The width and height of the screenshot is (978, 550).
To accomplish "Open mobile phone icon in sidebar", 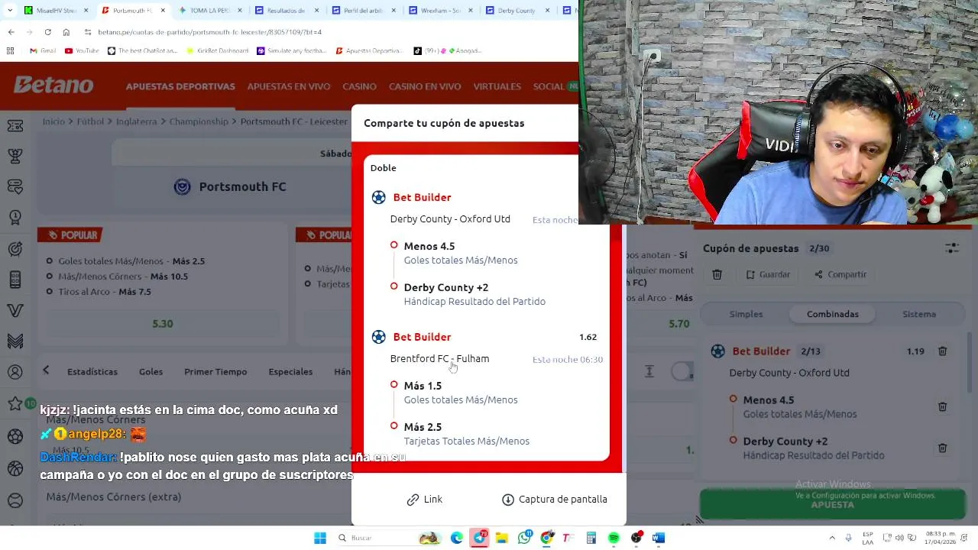I will [15, 280].
